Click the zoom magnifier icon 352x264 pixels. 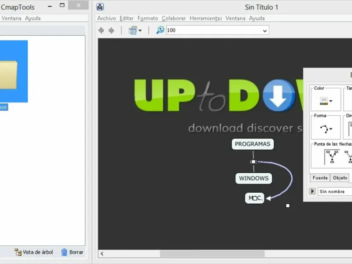coord(160,30)
